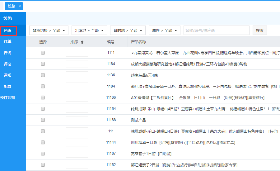
Task: Switch to the 线路 tab at the top
Action: tap(12, 6)
